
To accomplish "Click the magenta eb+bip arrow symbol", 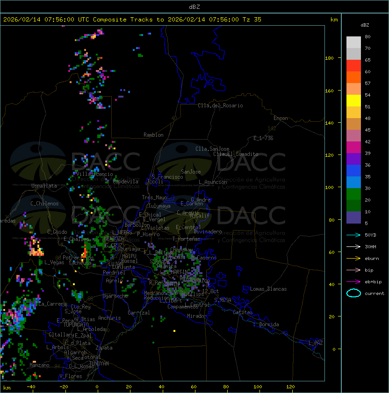I will coord(353,282).
